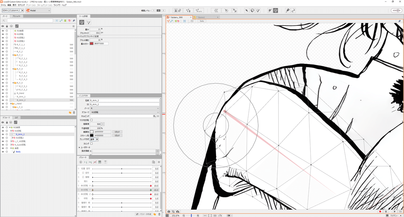Collapse the R_F_3 folder in parts list
404x217 pixels.
pos(13,55)
